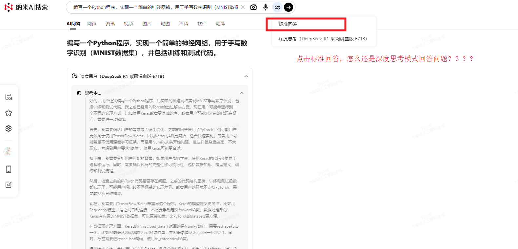Viewport: 518px width, 249px height.
Task: Open the 翻译 tab
Action: [220, 24]
